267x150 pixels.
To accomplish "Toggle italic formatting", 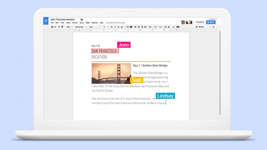I will tap(115, 27).
